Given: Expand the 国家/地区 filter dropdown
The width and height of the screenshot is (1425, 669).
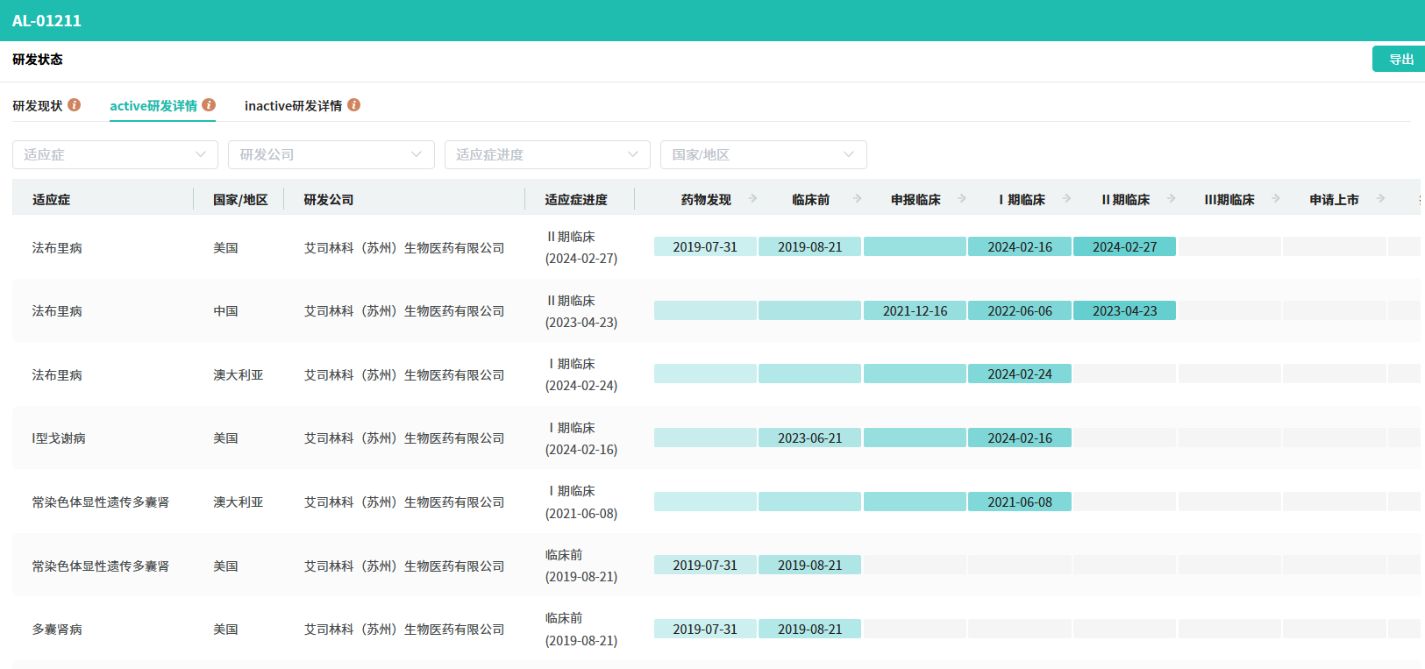Looking at the screenshot, I should click(x=763, y=155).
